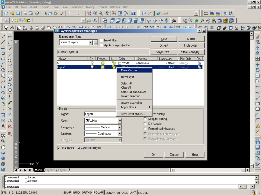Viewport: 261px width, 195px height.
Task: Click the Save disk icon in toolbar
Action: pos(18,14)
